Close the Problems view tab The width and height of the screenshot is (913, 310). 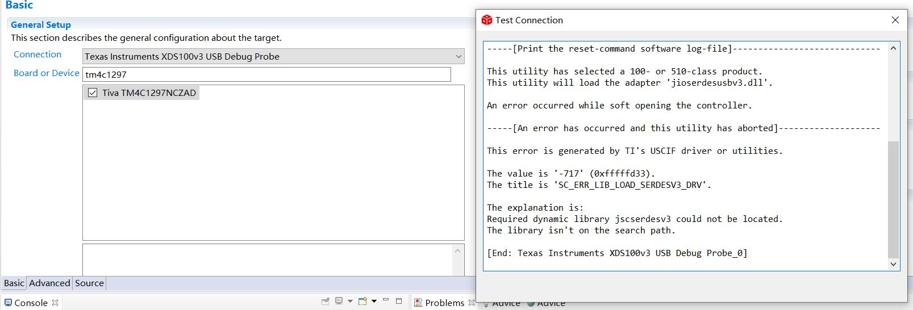[472, 303]
